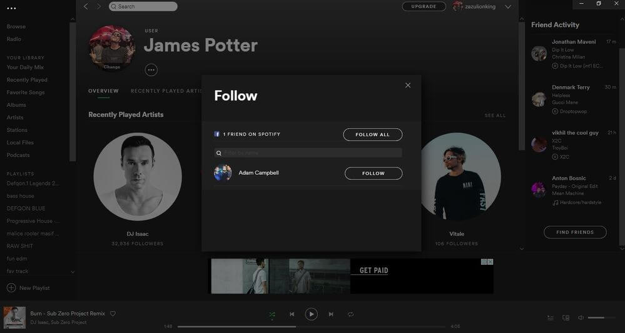Image resolution: width=625 pixels, height=333 pixels.
Task: Open the DJ Isaac artist image
Action: coord(138,176)
